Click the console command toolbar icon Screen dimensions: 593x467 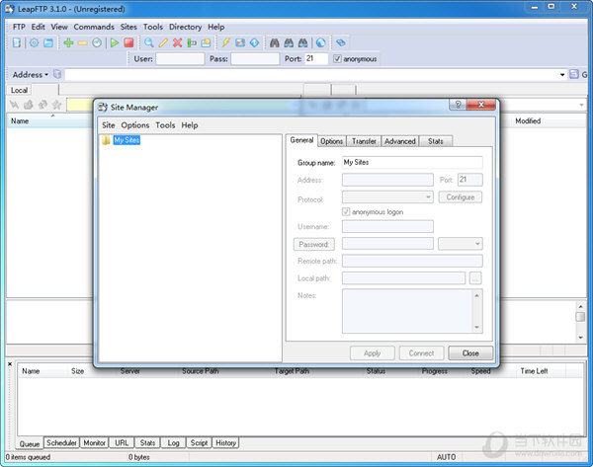[x=240, y=42]
